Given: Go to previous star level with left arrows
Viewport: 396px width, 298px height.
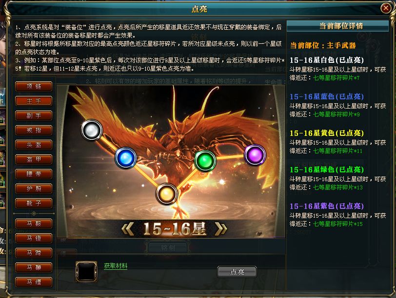Looking at the screenshot, I should coord(128,229).
